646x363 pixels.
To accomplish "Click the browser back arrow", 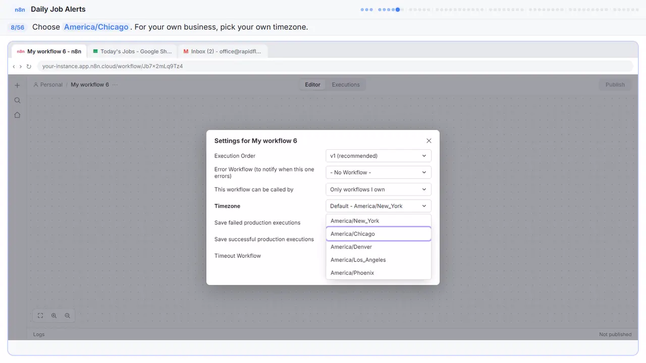I will point(14,66).
